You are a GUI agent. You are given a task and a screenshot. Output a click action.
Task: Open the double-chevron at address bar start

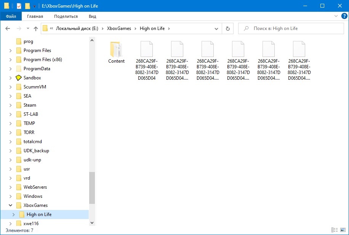[x=52, y=28]
